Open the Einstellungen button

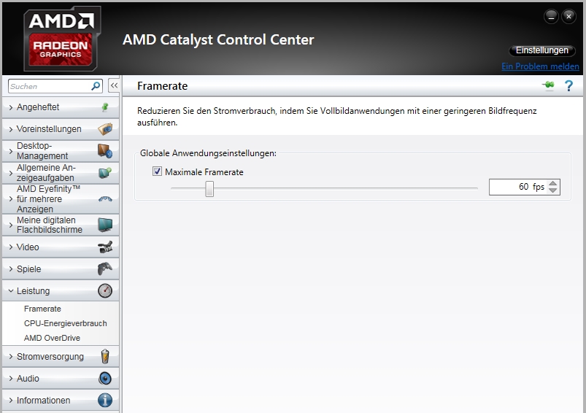[x=542, y=50]
